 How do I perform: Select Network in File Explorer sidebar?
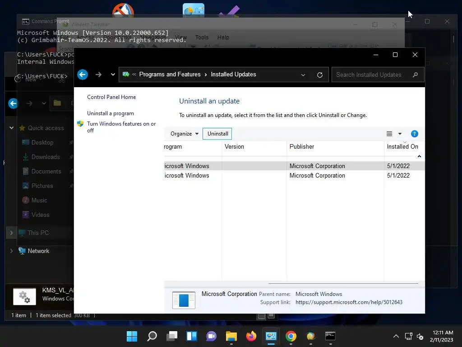[x=38, y=251]
